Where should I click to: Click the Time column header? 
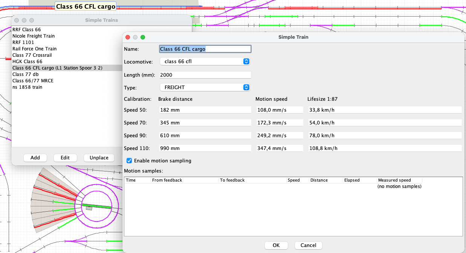pyautogui.click(x=138, y=180)
